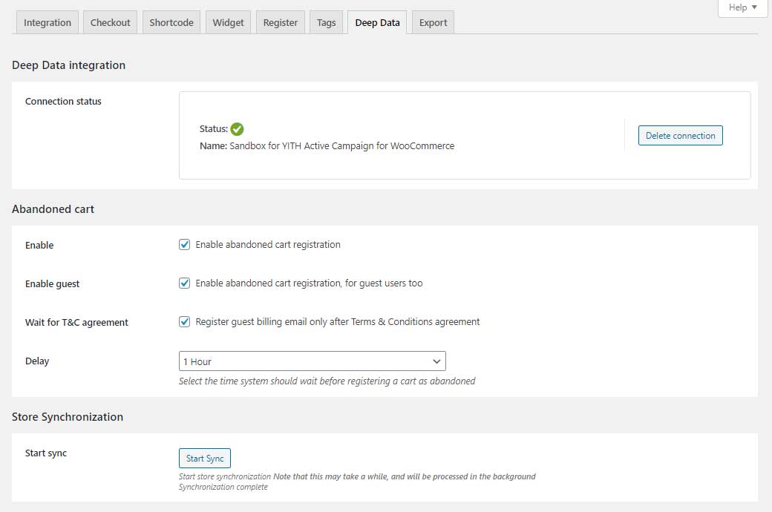772x512 pixels.
Task: Click the Store Synchronization section heading
Action: coord(68,417)
